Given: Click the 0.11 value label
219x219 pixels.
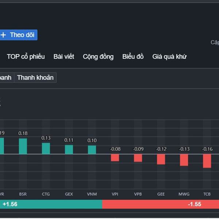Looking at the screenshot, I should 69,140.
